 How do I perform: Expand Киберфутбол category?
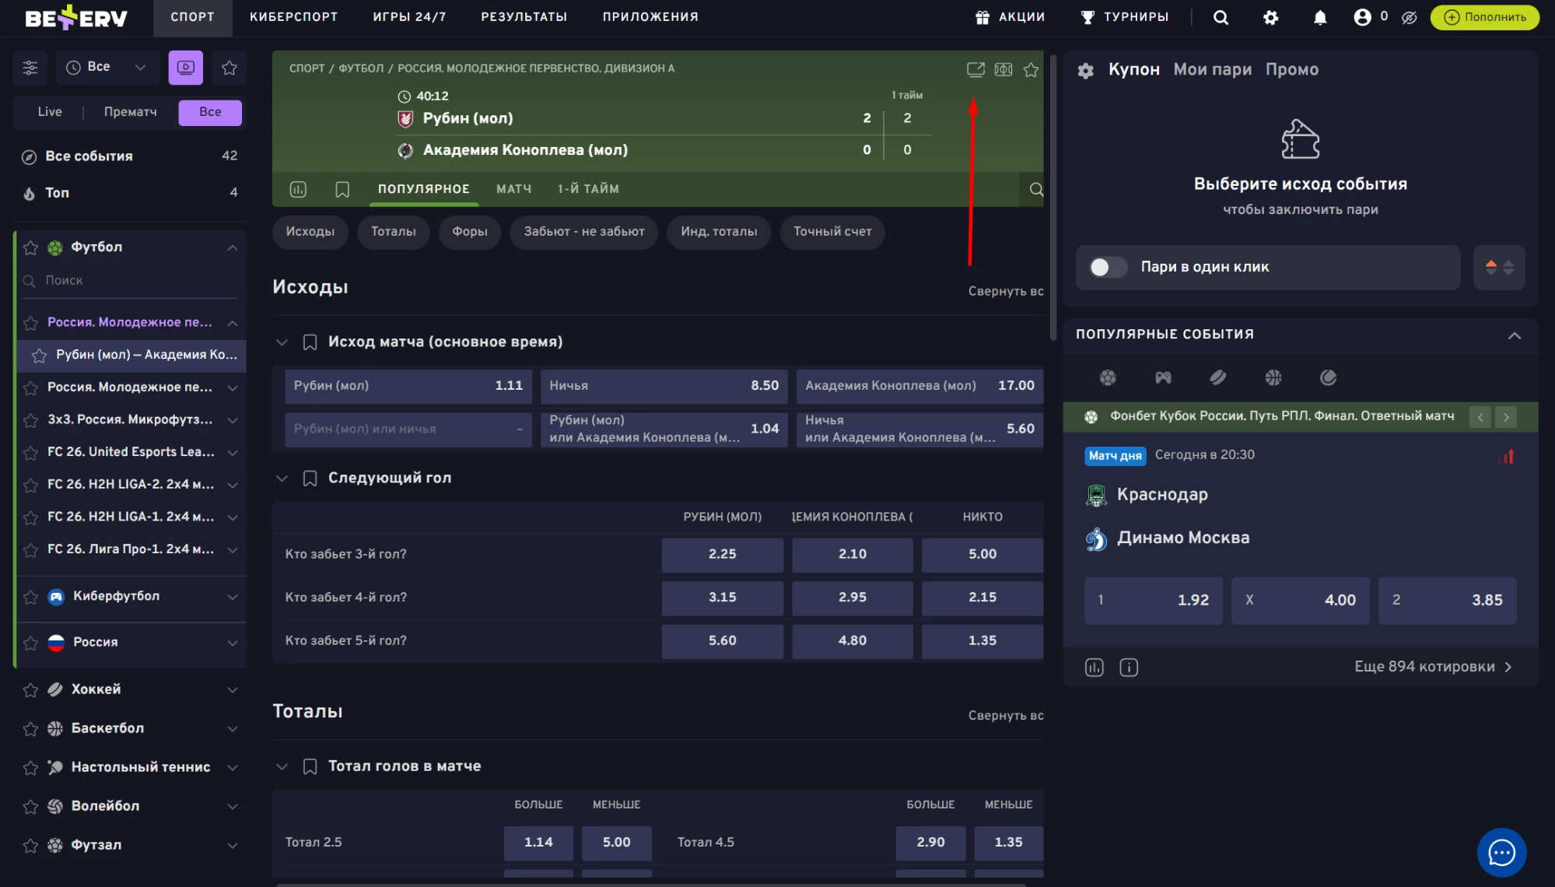[x=233, y=597]
